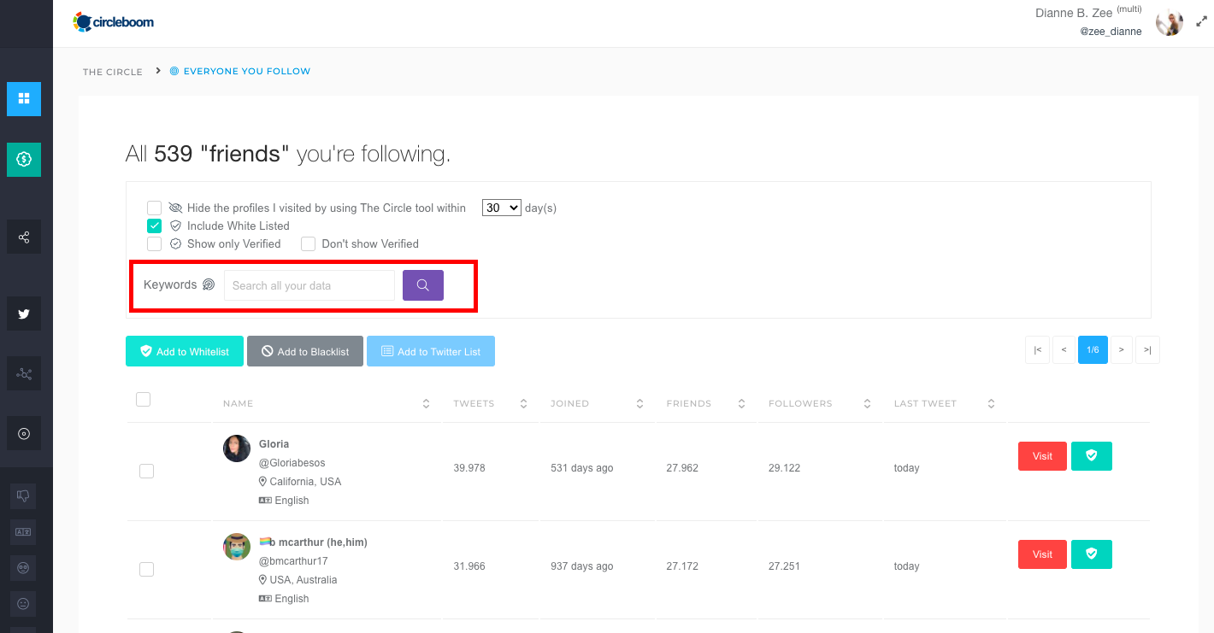Open the network nodes sidebar icon
The width and height of the screenshot is (1214, 633).
24,374
